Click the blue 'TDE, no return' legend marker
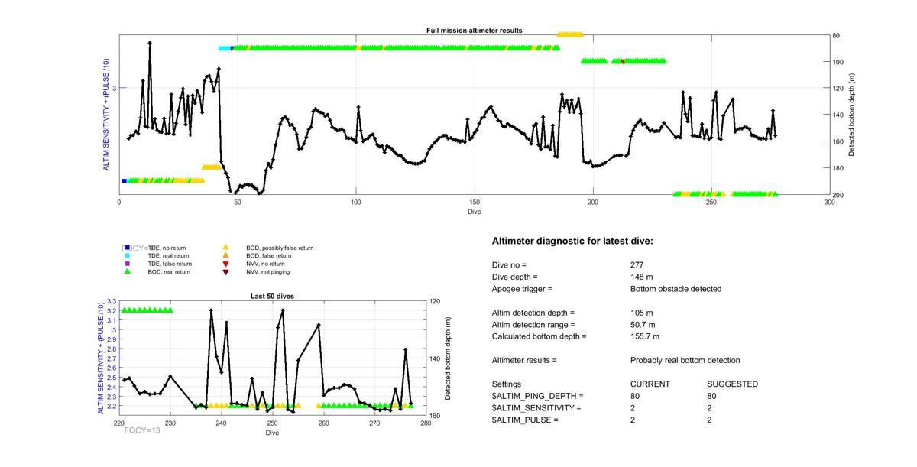917x467 pixels. pos(128,248)
